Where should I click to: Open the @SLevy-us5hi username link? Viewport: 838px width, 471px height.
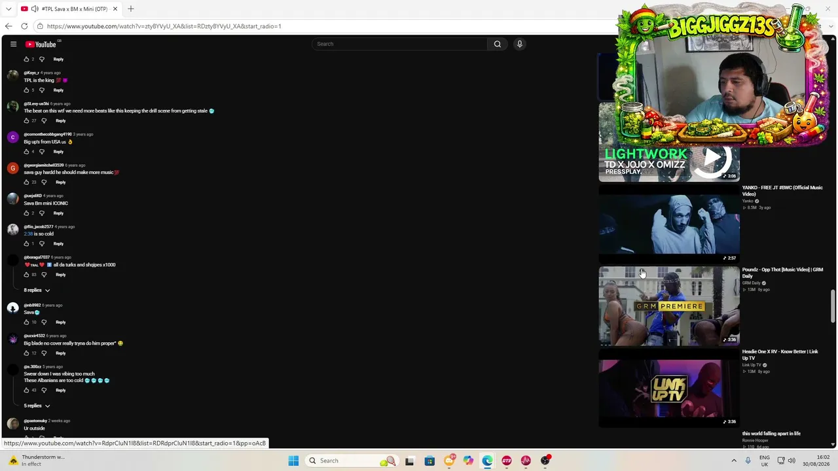[x=37, y=103]
